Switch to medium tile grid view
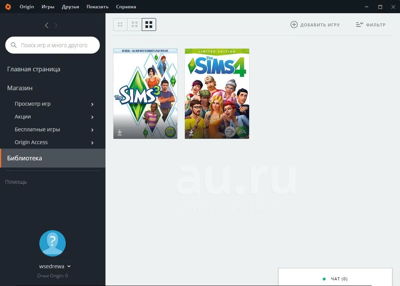The width and height of the screenshot is (400, 286). tap(135, 25)
